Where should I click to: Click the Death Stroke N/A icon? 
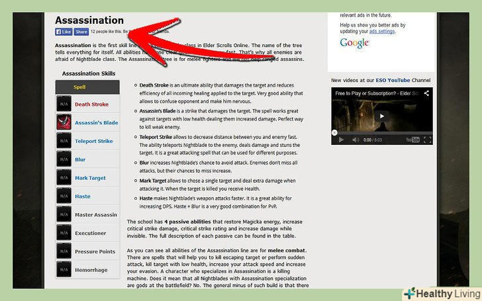(x=64, y=104)
